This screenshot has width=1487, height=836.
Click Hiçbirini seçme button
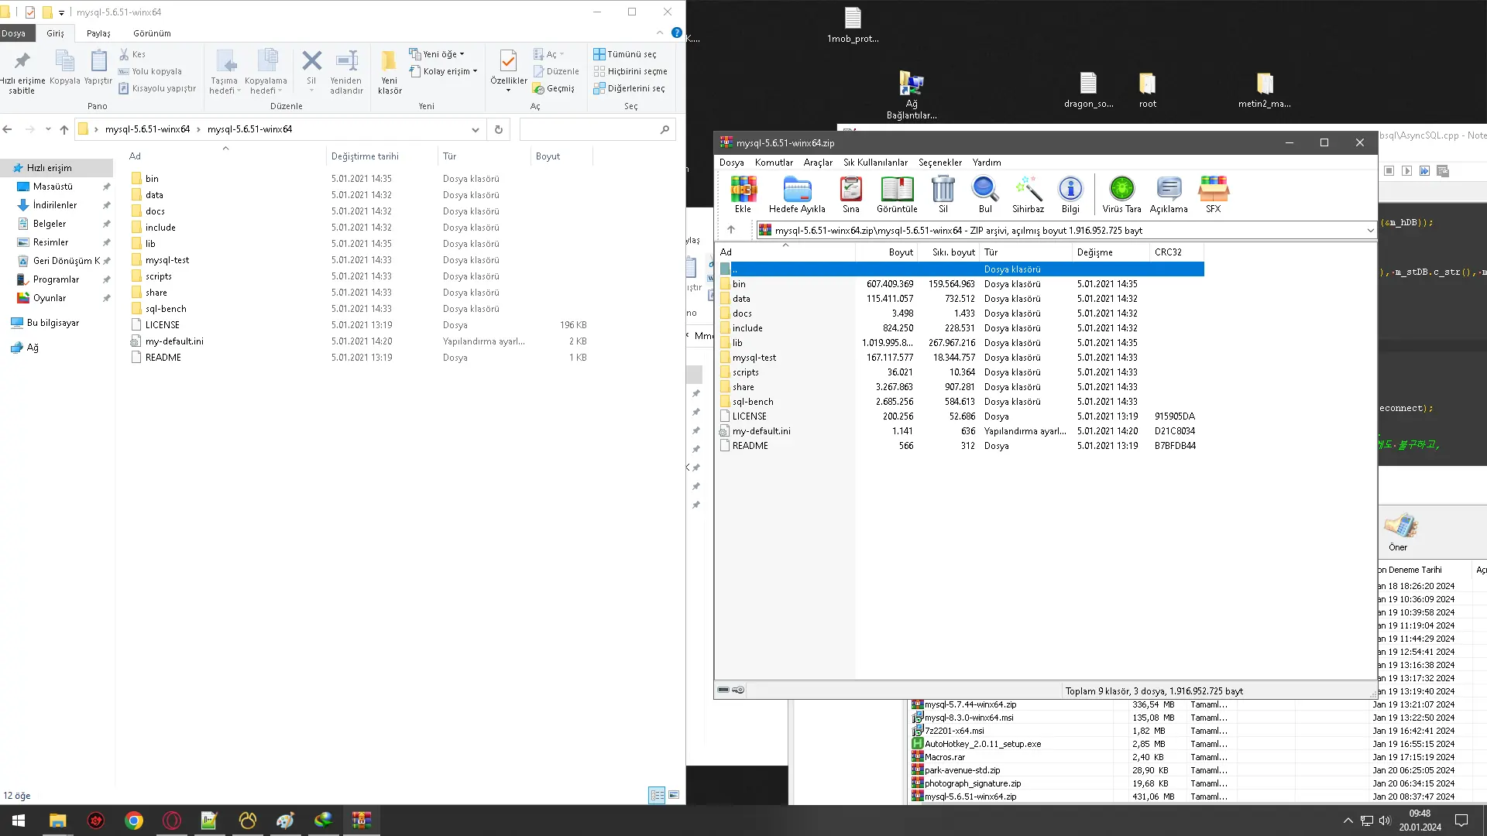(x=630, y=71)
